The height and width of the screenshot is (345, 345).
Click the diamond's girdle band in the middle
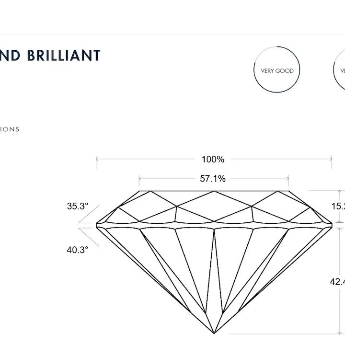tap(214, 225)
